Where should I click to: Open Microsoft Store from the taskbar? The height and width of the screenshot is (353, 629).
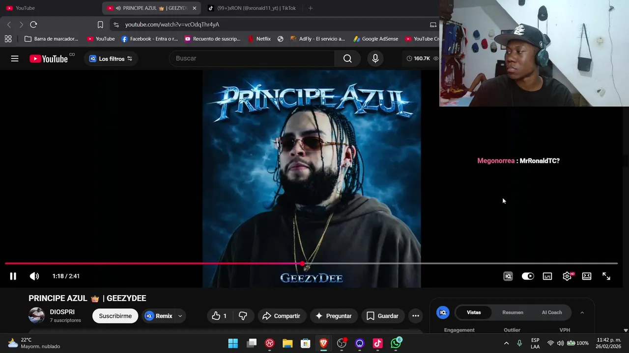(x=306, y=343)
